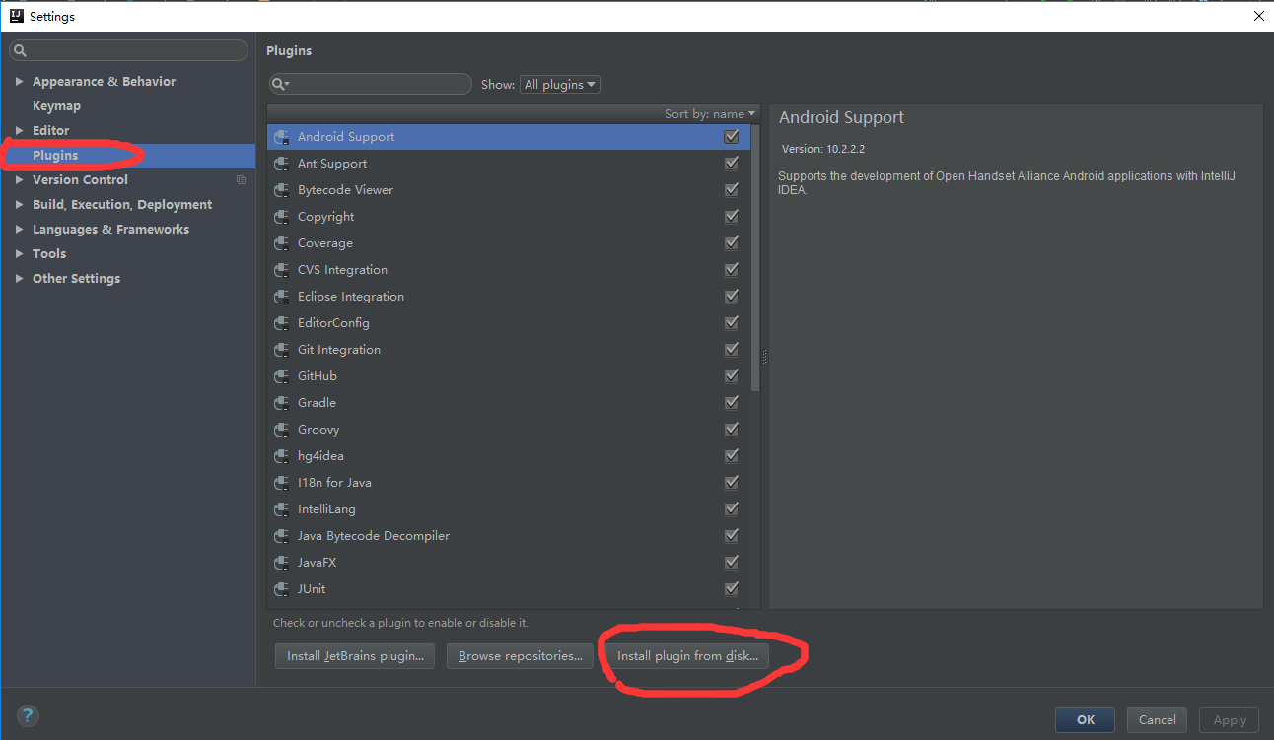
Task: Click the Copyright plugin icon
Action: [x=281, y=217]
